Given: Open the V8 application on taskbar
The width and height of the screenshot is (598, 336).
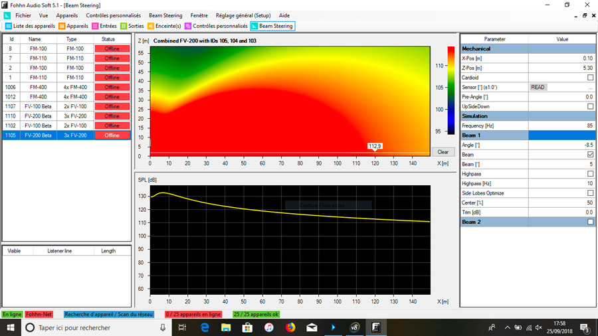Looking at the screenshot, I should click(354, 327).
